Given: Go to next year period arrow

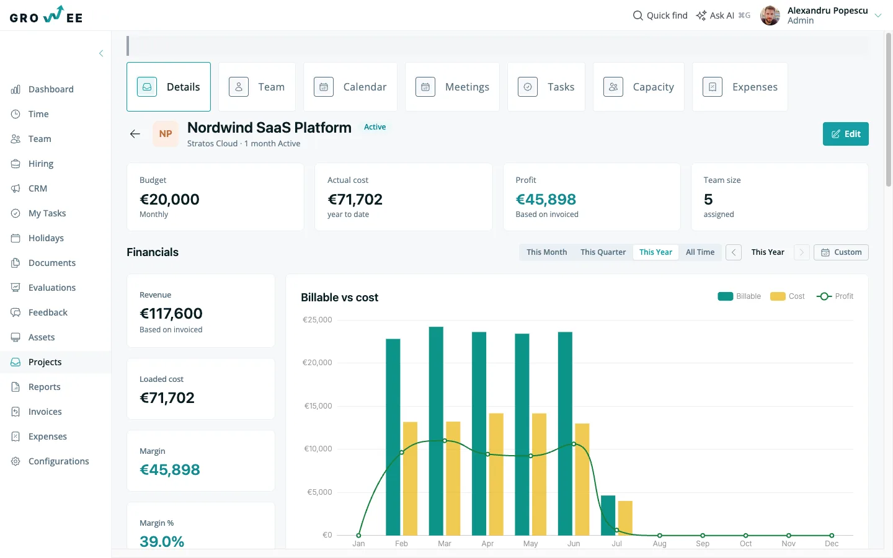Looking at the screenshot, I should tap(801, 252).
